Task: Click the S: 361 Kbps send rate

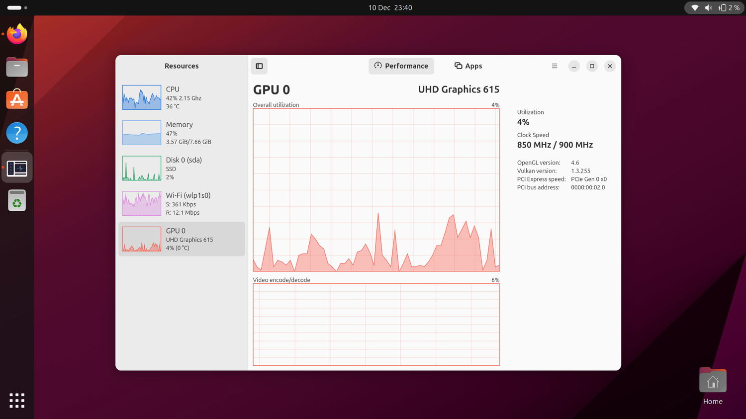Action: [x=181, y=204]
